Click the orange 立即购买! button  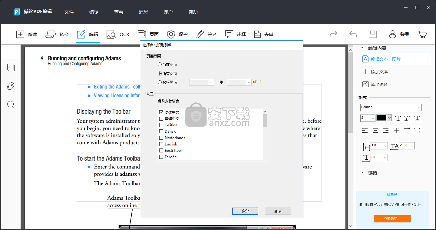[x=392, y=219]
